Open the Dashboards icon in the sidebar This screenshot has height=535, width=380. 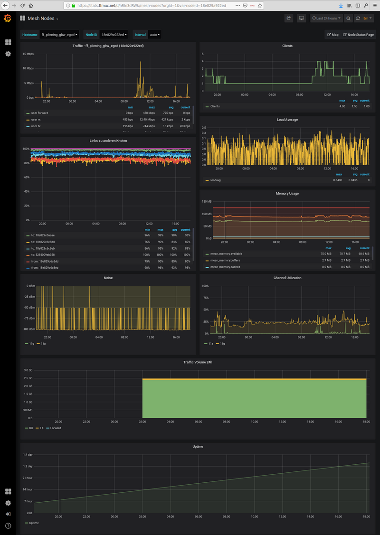[x=8, y=42]
